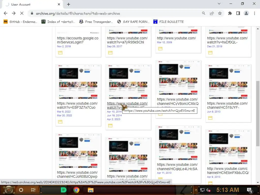Open thumbnail of HChEbnPXbbJDQ capture
260x195 pixels.
click(x=228, y=147)
